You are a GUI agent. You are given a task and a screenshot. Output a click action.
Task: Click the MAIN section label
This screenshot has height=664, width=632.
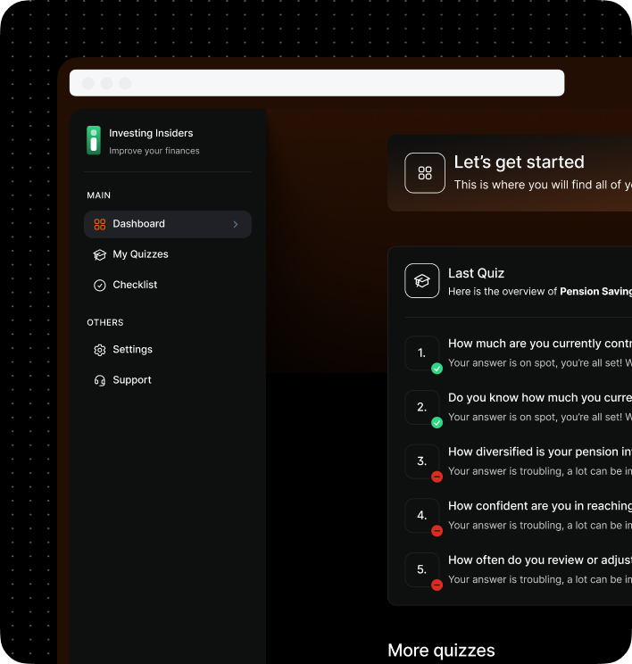(99, 195)
